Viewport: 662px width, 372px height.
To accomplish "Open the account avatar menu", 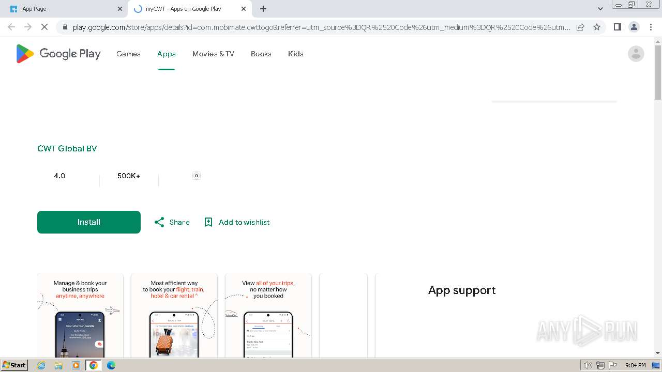I will point(636,54).
